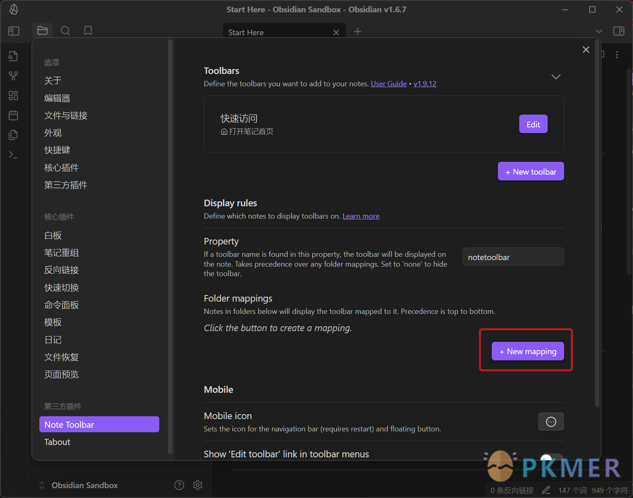Click the settings content scrollbar
The width and height of the screenshot is (633, 498).
[597, 224]
